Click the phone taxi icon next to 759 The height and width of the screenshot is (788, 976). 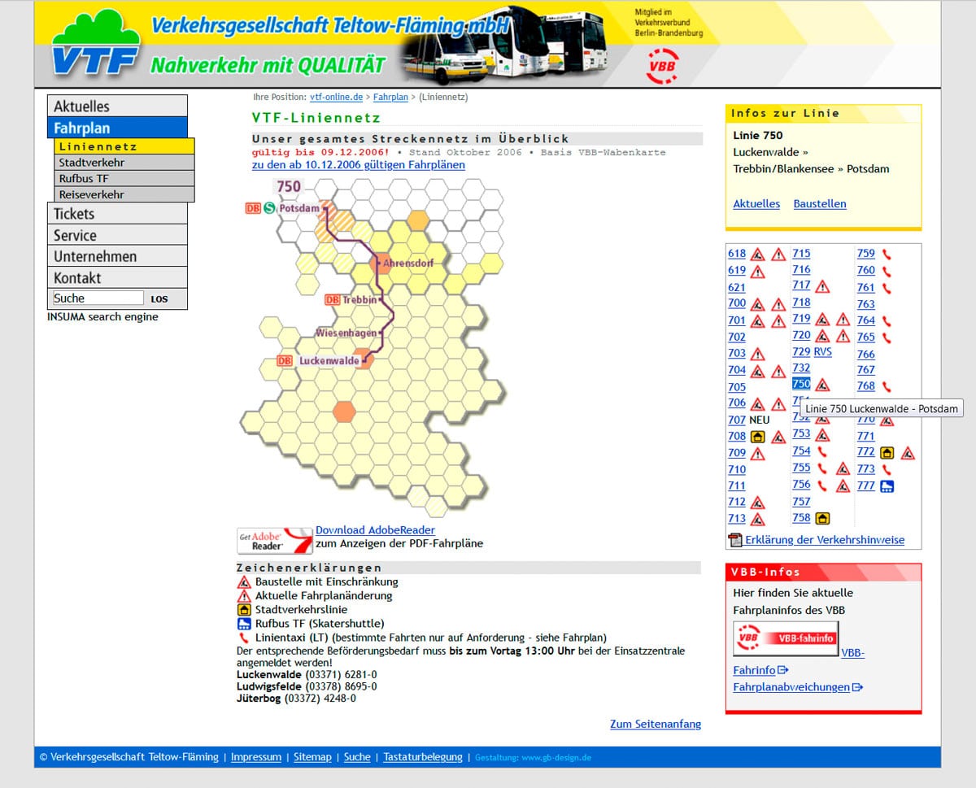(887, 254)
